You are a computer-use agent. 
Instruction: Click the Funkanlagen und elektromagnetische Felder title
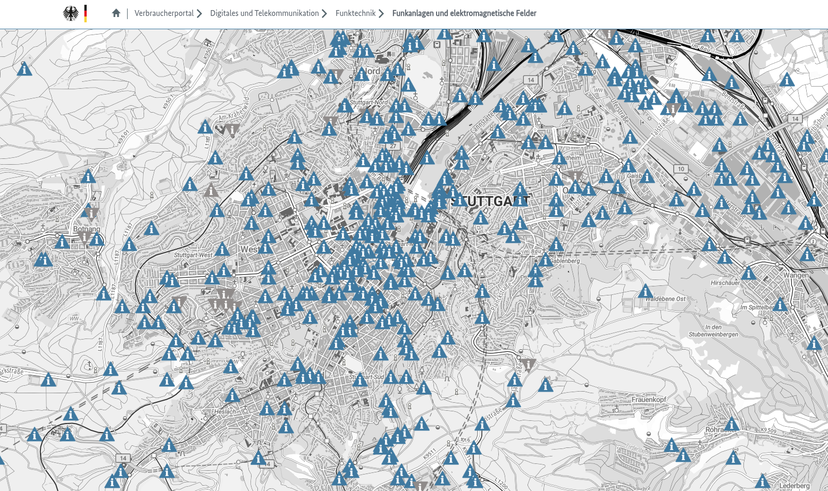[464, 13]
